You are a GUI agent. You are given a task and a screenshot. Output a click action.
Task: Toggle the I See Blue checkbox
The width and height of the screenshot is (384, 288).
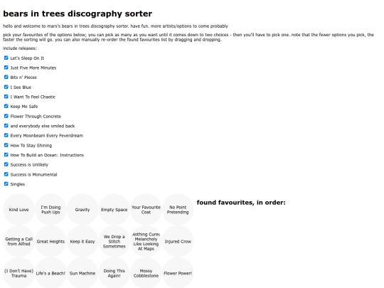click(x=6, y=87)
